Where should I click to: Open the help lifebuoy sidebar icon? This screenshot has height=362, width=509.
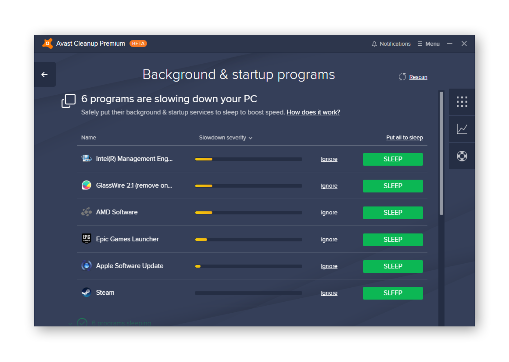point(462,156)
